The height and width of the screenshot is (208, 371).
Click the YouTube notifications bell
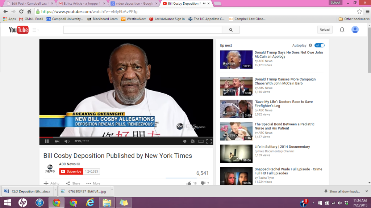[342, 30]
